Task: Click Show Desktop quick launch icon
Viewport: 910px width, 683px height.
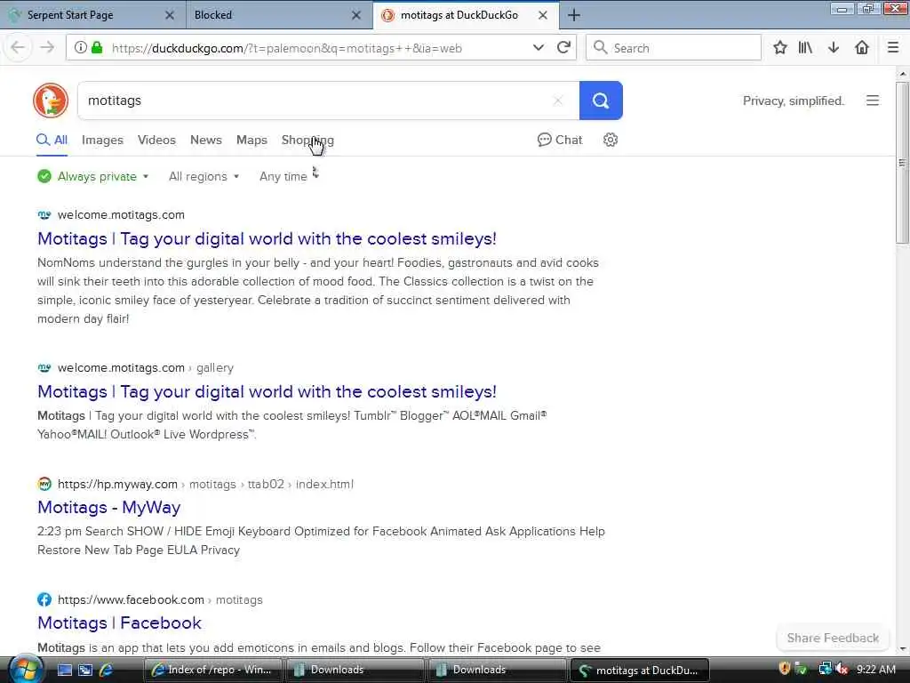Action: tap(64, 670)
